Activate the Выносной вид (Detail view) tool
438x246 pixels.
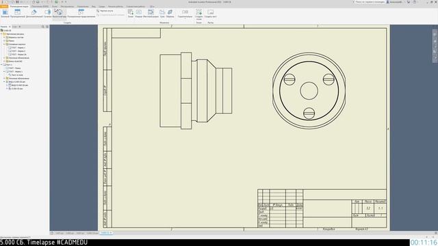coord(60,13)
